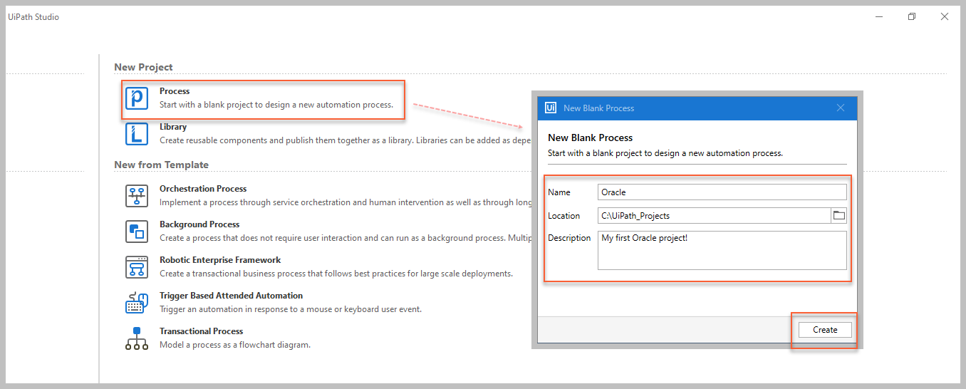
Task: Click the UiPath Studio window title
Action: point(33,17)
